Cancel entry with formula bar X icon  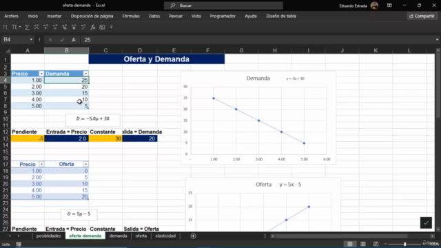[50, 40]
